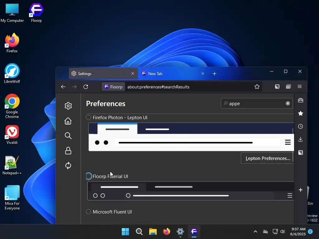
Task: Switch to the Settings tab
Action: pos(103,73)
